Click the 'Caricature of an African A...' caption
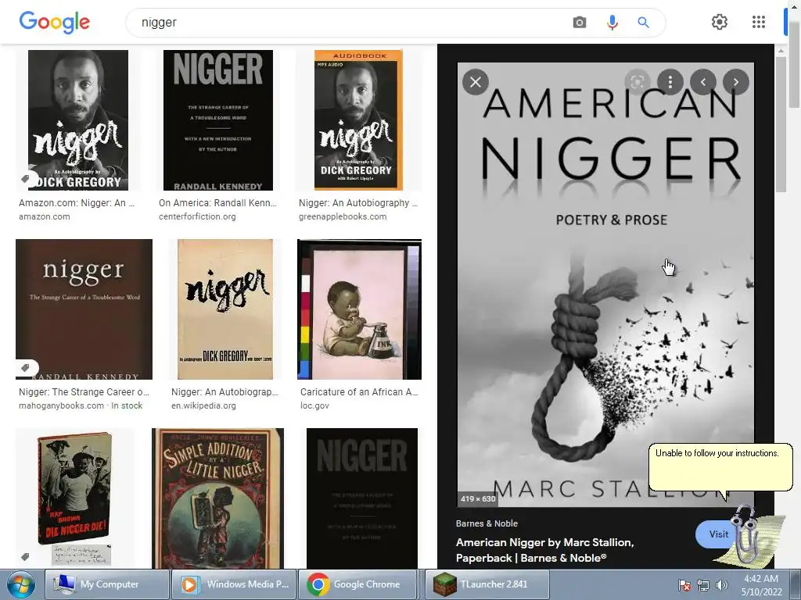Image resolution: width=801 pixels, height=600 pixels. coord(359,392)
